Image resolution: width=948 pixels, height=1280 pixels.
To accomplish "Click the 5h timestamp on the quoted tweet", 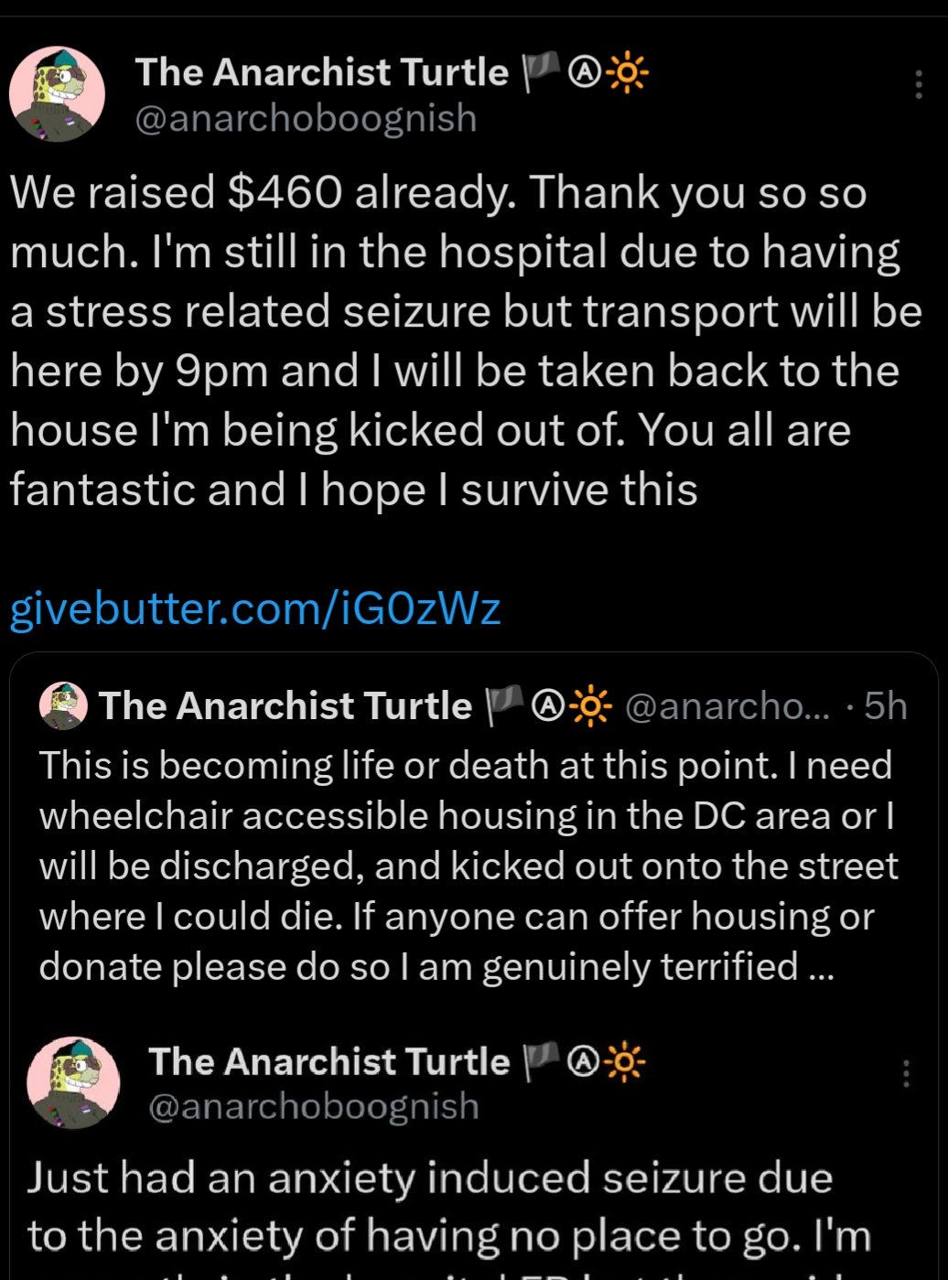I will (x=885, y=706).
